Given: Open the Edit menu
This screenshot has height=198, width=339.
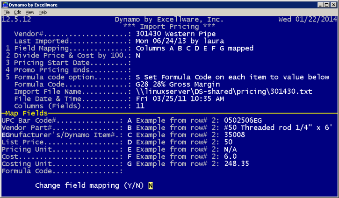Looking at the screenshot, I should (17, 12).
